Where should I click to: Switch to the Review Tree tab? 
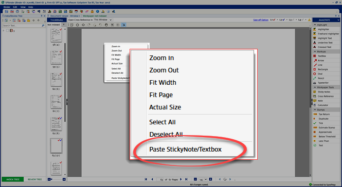pyautogui.click(x=34, y=179)
